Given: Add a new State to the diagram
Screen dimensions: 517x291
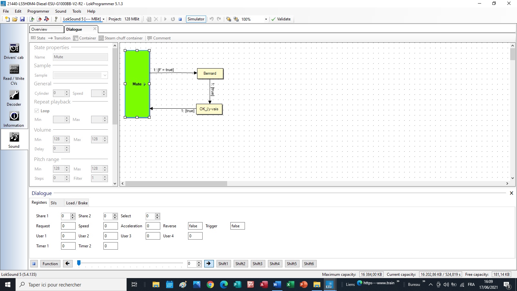Looking at the screenshot, I should [x=38, y=38].
